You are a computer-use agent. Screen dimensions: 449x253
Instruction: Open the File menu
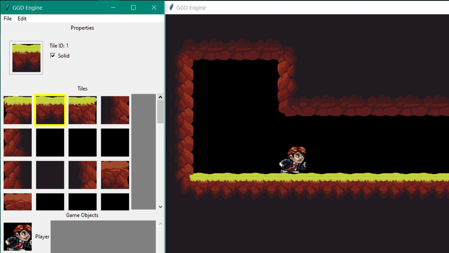(x=7, y=18)
